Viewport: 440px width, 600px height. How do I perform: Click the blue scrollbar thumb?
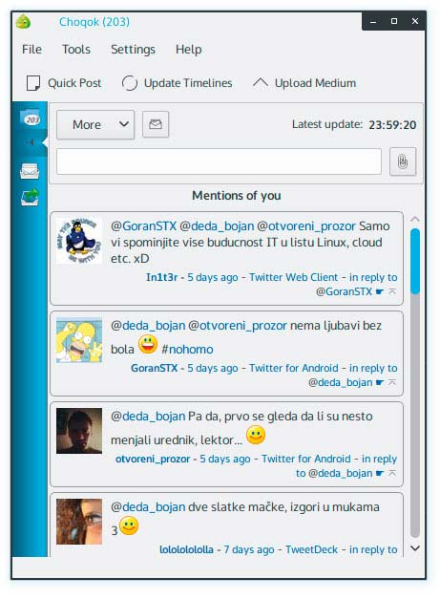pos(415,261)
